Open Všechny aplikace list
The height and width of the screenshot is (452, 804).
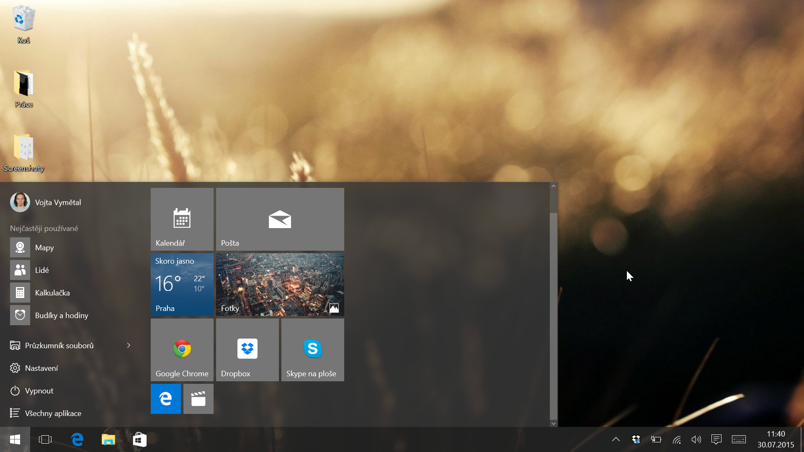coord(53,413)
